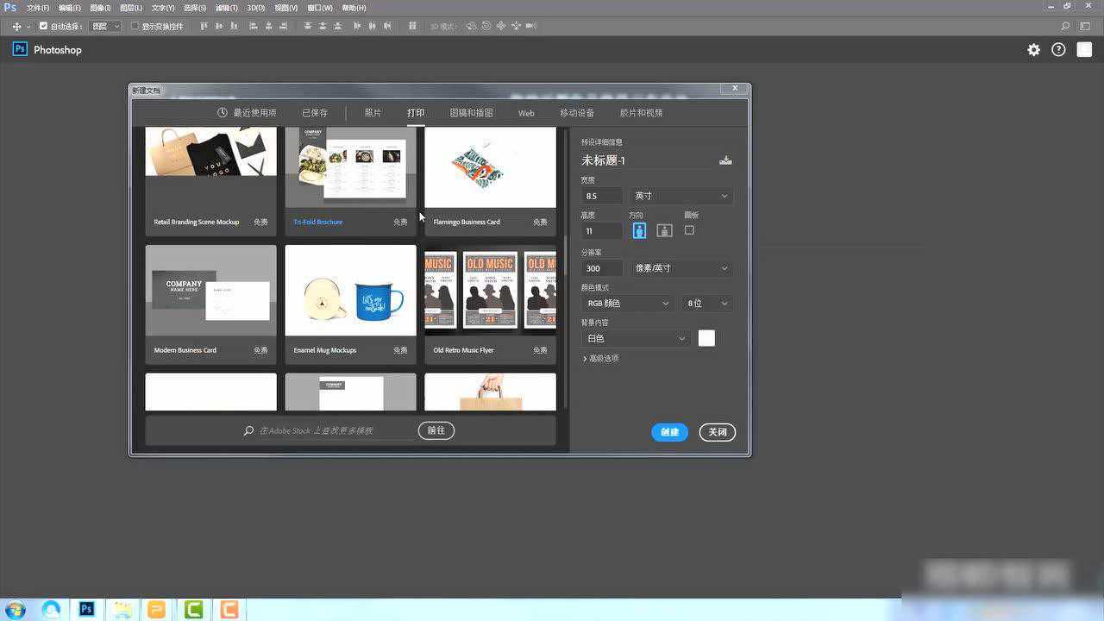Viewport: 1104px width, 621px height.
Task: Click the distribute right edges icon
Action: [x=387, y=26]
